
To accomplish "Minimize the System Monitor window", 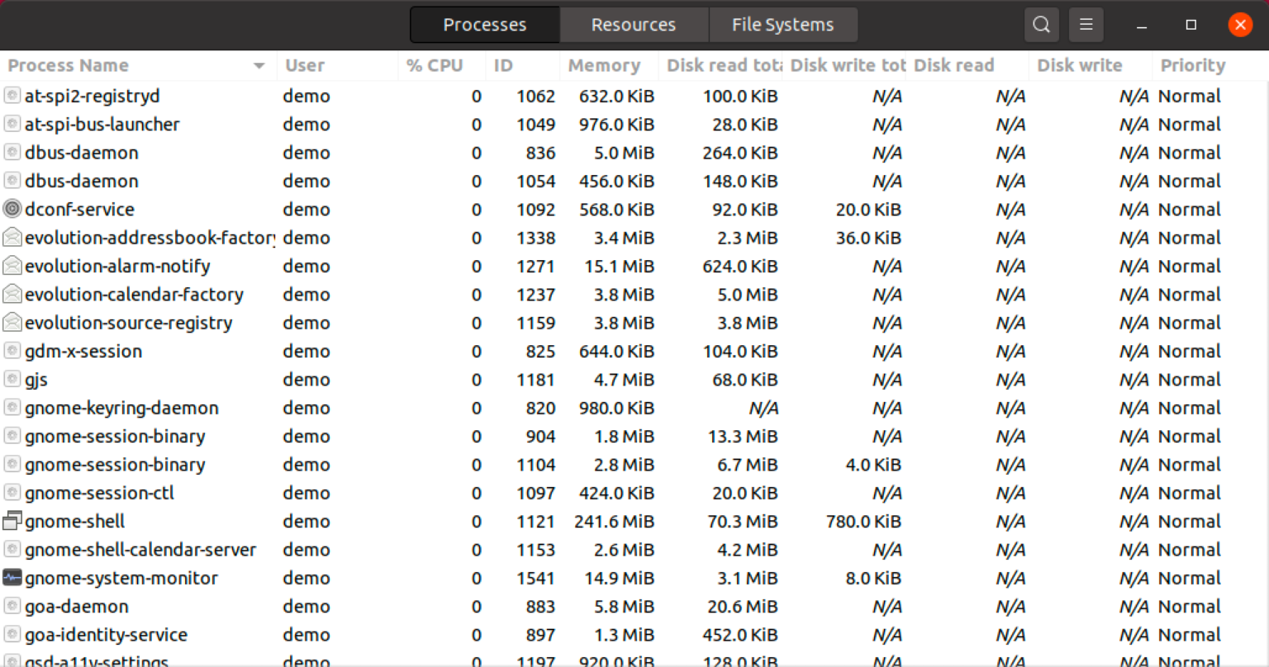I will click(x=1142, y=25).
